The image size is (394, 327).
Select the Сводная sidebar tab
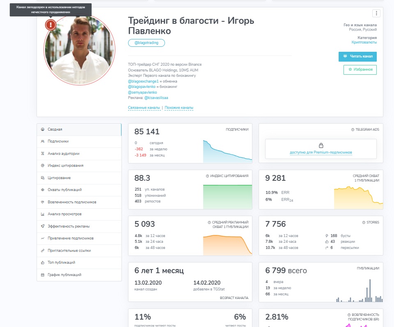tap(79, 129)
